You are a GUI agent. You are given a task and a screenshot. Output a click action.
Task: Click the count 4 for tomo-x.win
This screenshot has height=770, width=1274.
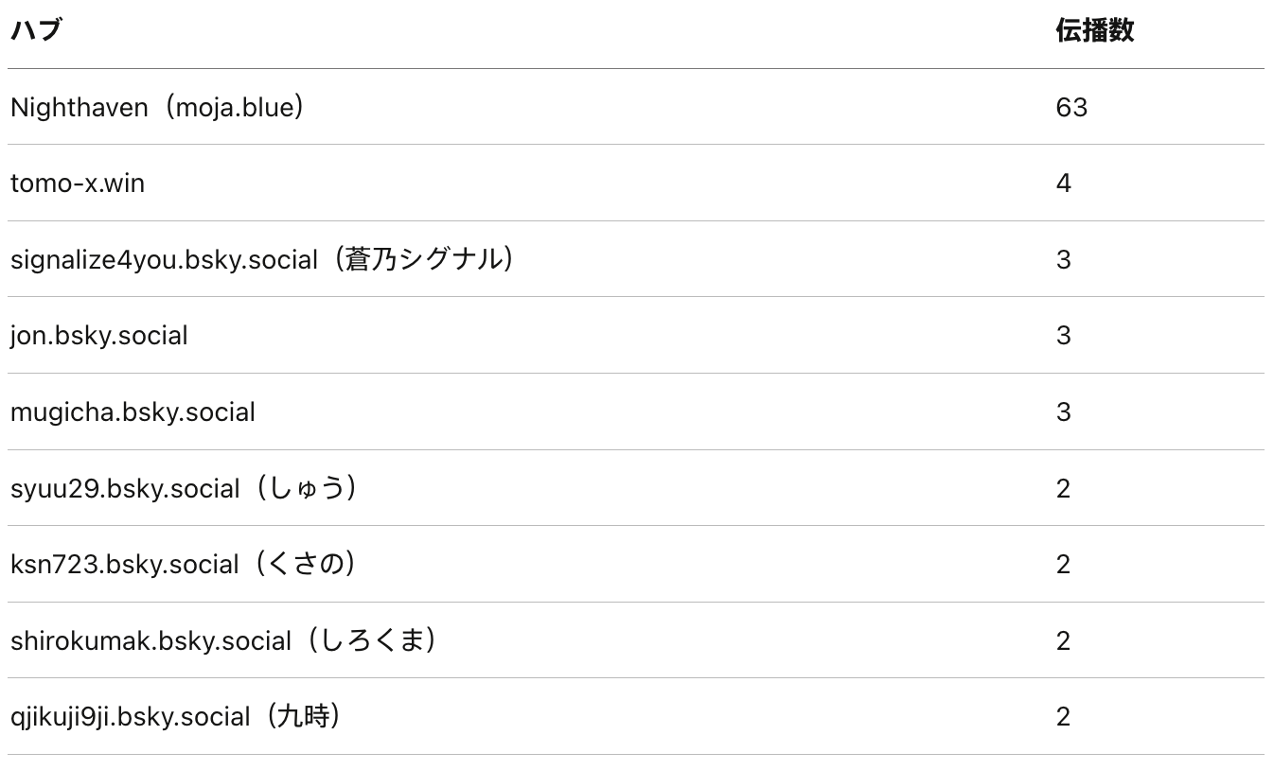pyautogui.click(x=1064, y=184)
